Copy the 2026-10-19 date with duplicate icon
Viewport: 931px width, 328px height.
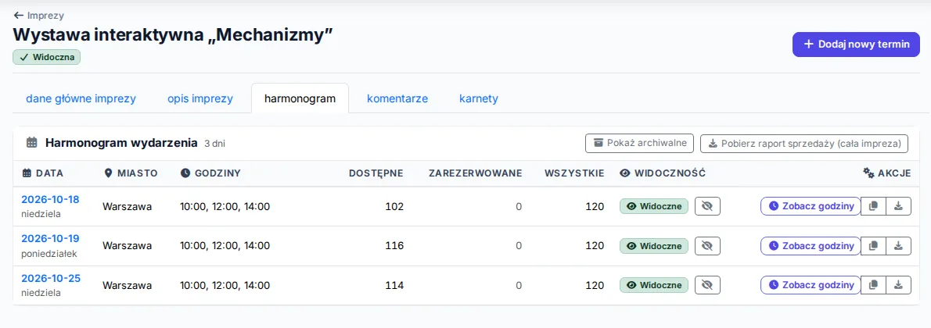(873, 245)
